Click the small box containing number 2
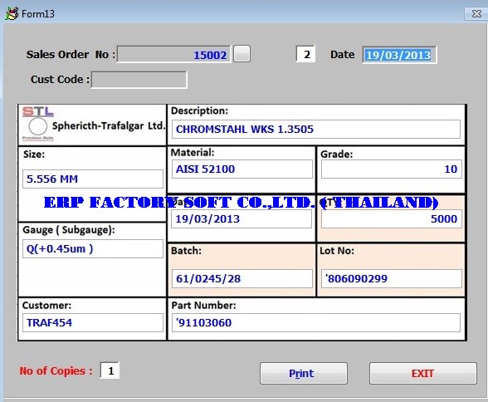This screenshot has width=488, height=402. coord(305,55)
